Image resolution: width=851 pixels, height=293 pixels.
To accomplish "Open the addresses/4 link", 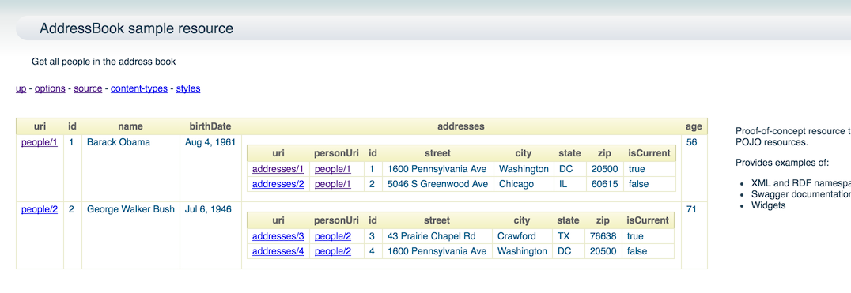I will (278, 251).
